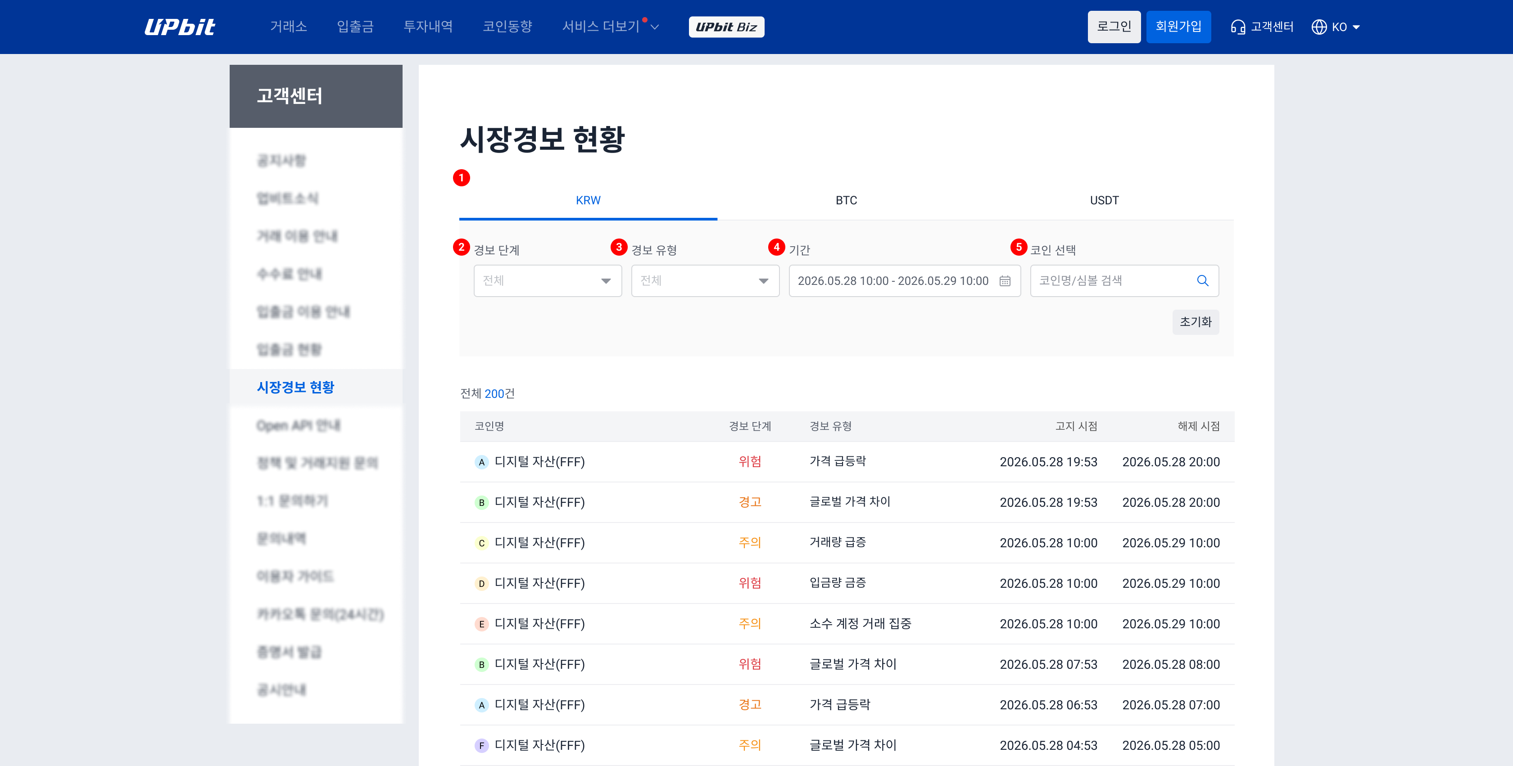Open Open API 안내 in the sidebar
Screen dimensions: 1513x766
tap(299, 426)
